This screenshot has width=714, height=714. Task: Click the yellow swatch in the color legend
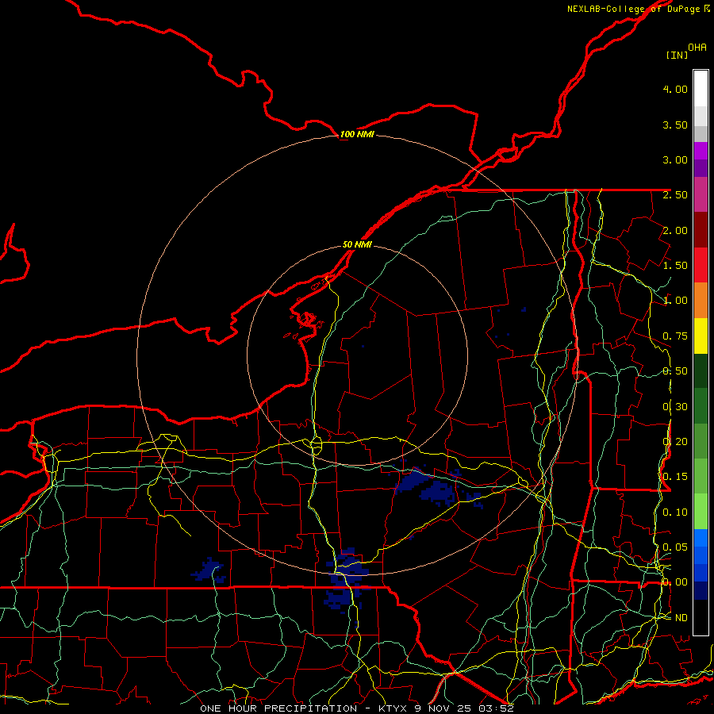701,336
